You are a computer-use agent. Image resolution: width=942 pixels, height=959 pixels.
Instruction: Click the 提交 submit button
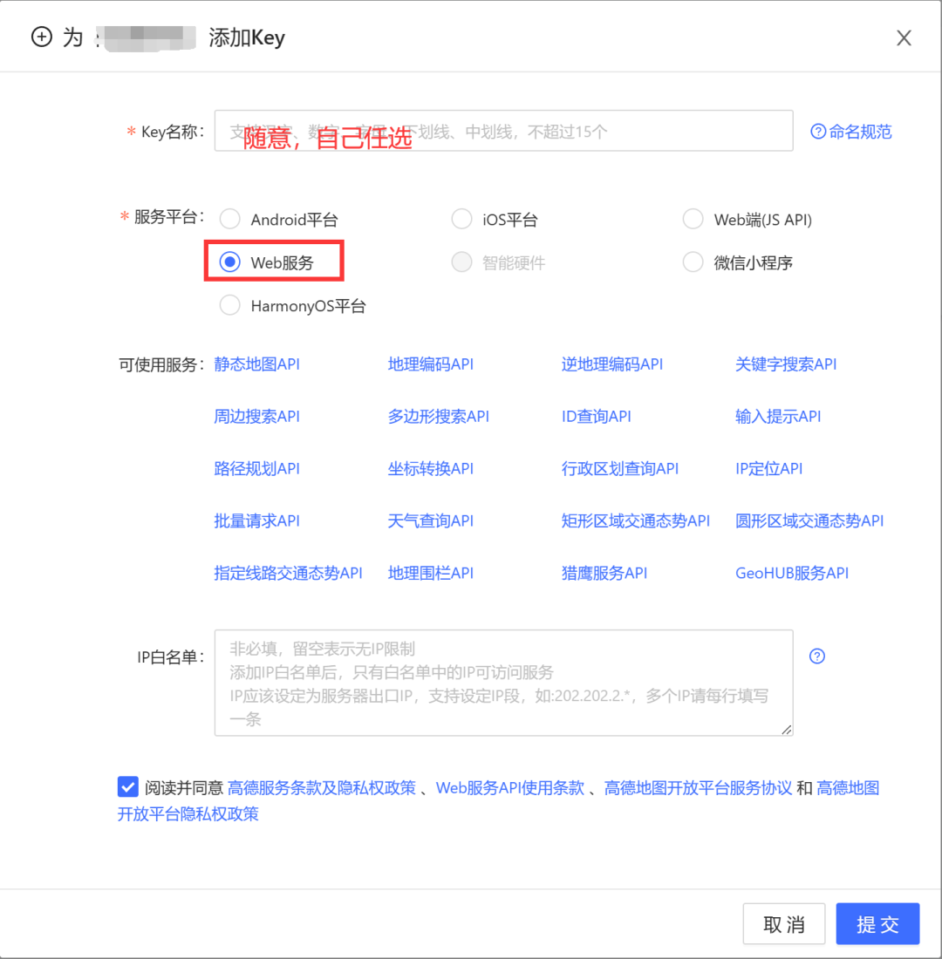click(x=877, y=923)
